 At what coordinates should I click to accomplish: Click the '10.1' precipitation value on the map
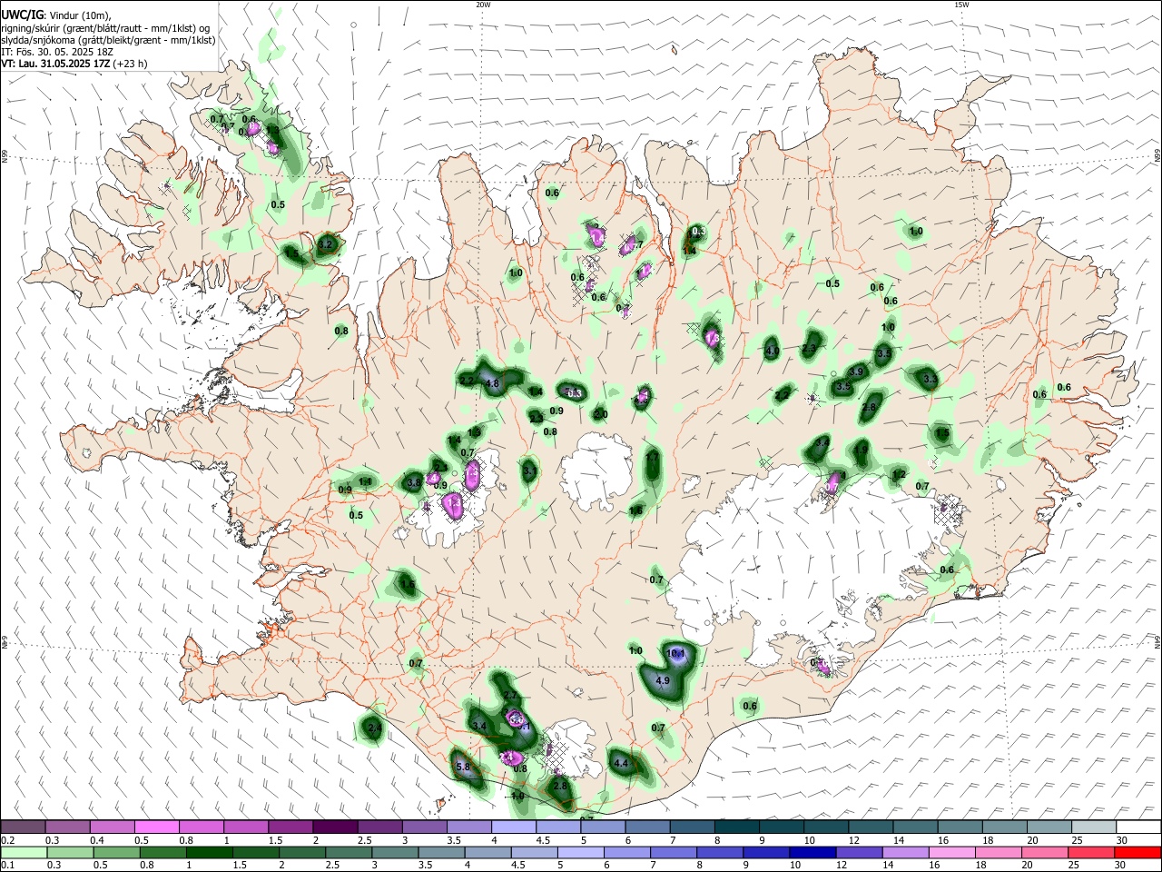click(x=675, y=653)
